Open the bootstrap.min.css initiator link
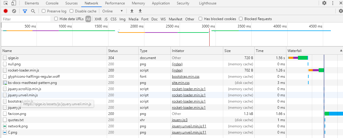The width and height of the screenshot is (343, 138). (186, 77)
